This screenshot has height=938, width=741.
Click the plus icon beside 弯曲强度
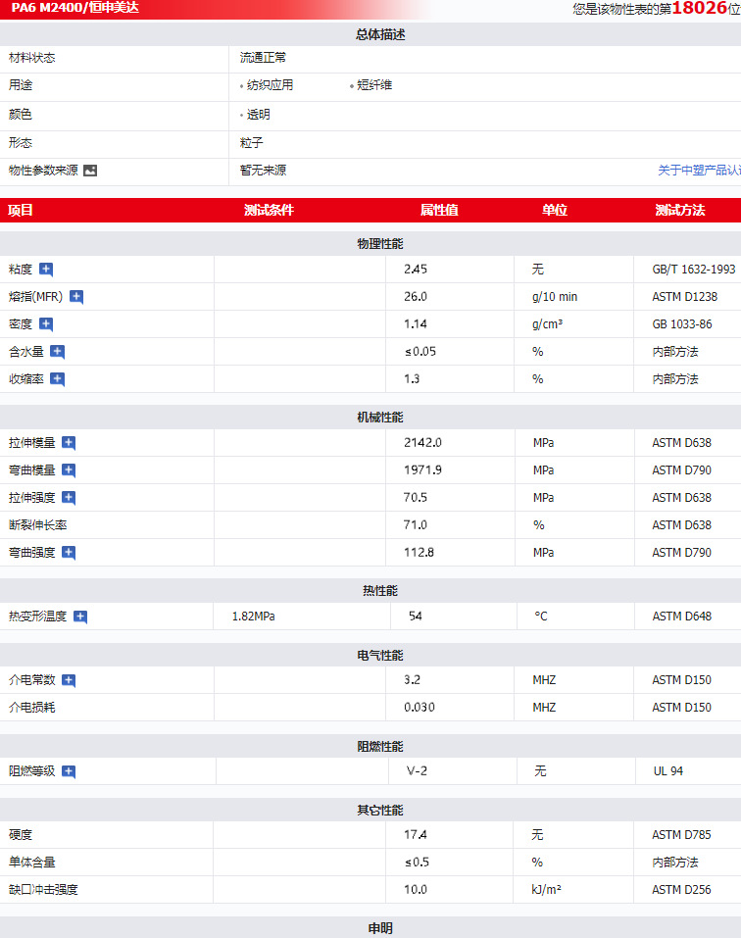pyautogui.click(x=69, y=554)
